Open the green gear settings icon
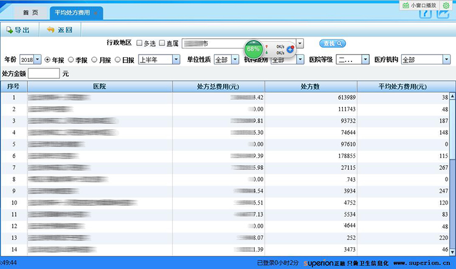The width and height of the screenshot is (456, 269). 447,5
